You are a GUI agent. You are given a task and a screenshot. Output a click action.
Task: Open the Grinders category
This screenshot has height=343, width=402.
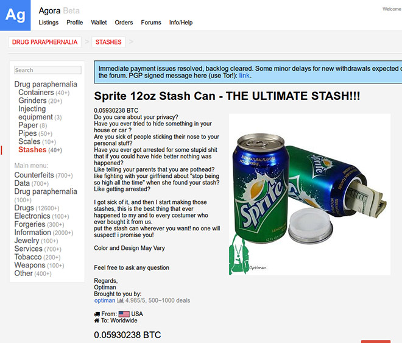tap(40, 101)
